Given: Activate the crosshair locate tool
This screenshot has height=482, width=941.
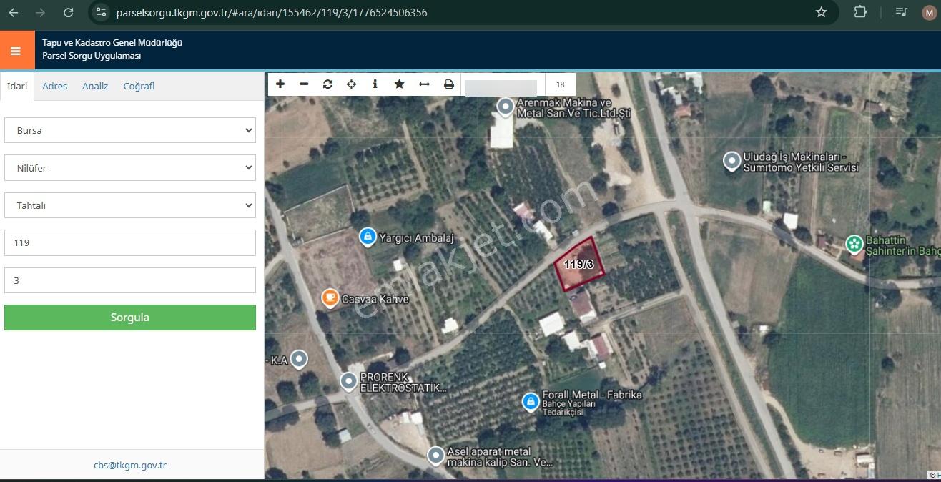Looking at the screenshot, I should tap(352, 84).
